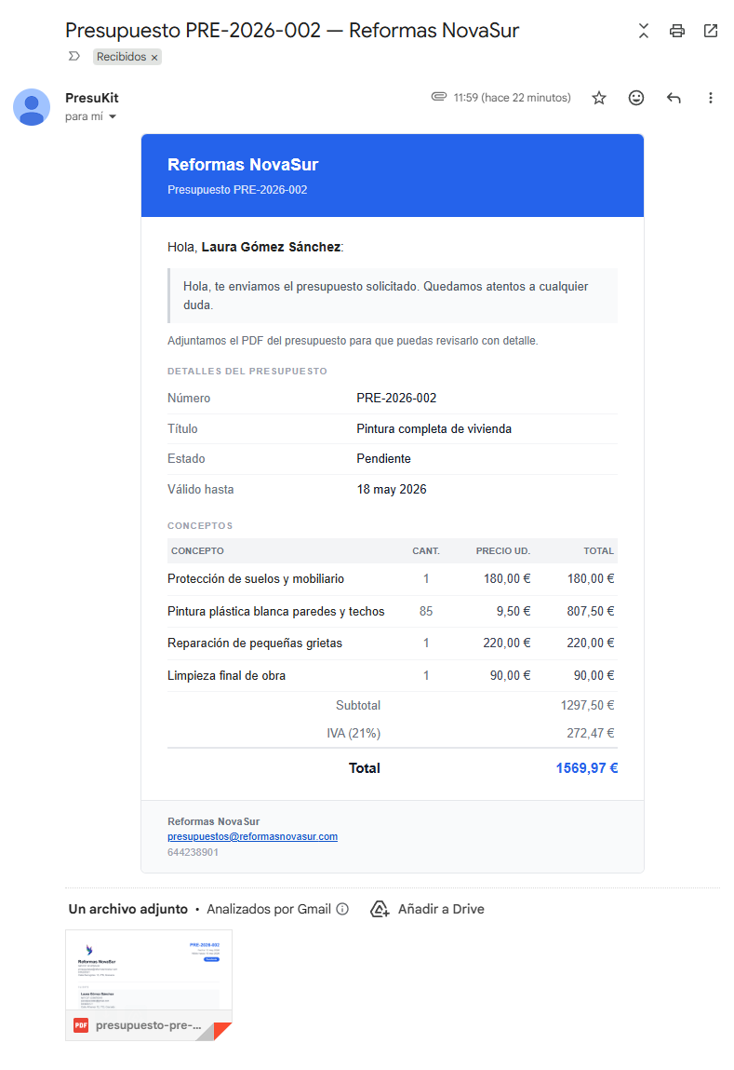The width and height of the screenshot is (734, 1070).
Task: Expand recipient details next to 'para mí'
Action: [113, 116]
